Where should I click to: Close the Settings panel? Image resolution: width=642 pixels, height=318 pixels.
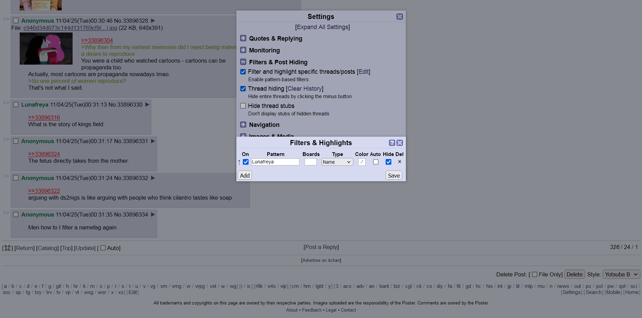[400, 17]
